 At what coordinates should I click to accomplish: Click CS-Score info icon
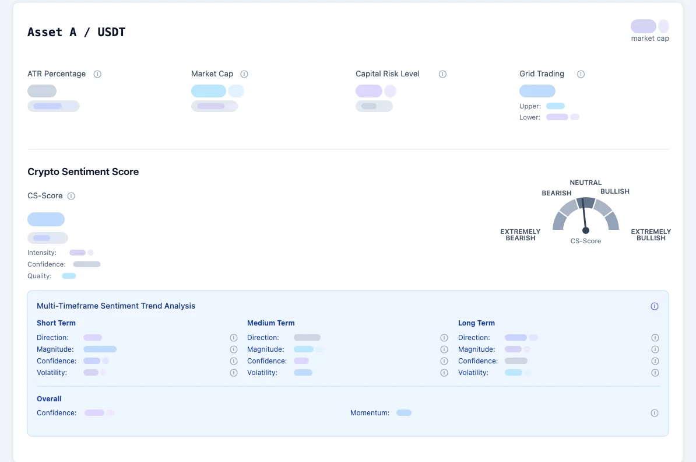[x=71, y=196]
